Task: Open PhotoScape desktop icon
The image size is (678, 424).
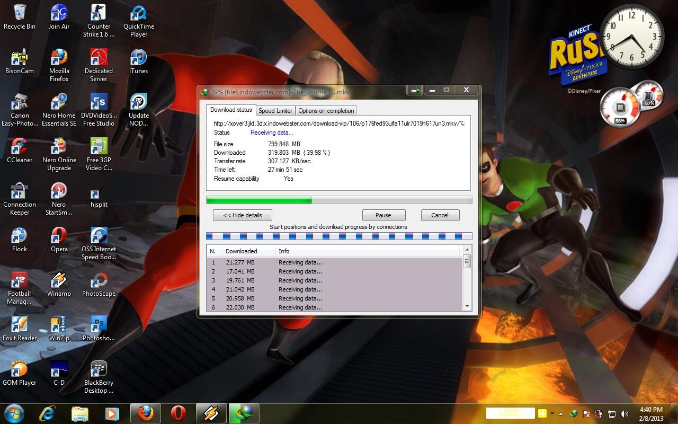Action: 99,284
